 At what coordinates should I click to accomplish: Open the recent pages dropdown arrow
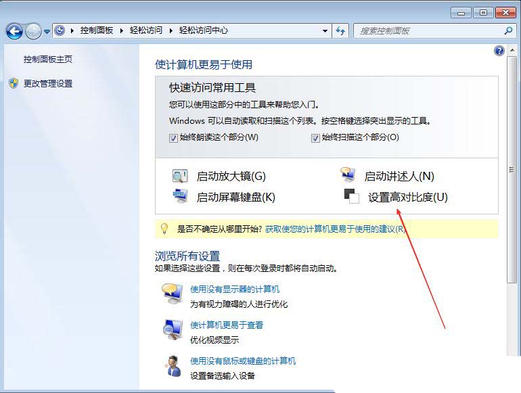point(47,31)
